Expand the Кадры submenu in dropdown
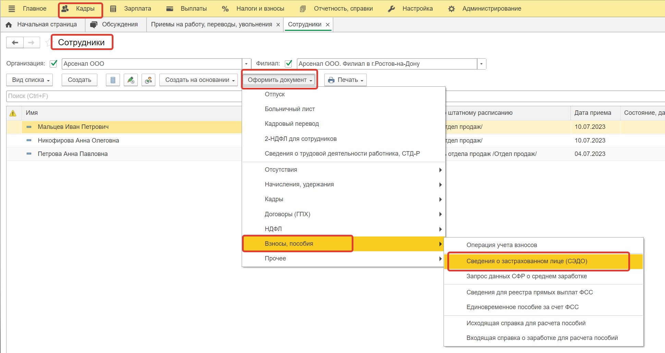 pos(343,199)
